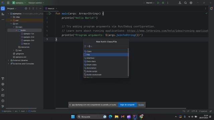This screenshot has height=120, width=214.
Task: Open the Terminal tool window icon
Action: pyautogui.click(x=3, y=95)
